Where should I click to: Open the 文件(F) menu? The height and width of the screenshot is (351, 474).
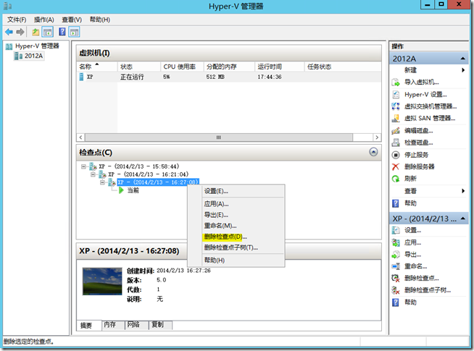click(x=17, y=20)
